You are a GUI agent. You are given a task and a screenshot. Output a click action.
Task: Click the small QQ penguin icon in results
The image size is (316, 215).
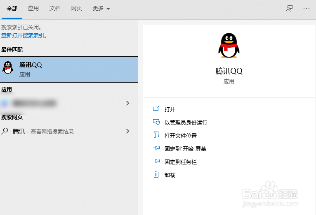coord(8,67)
